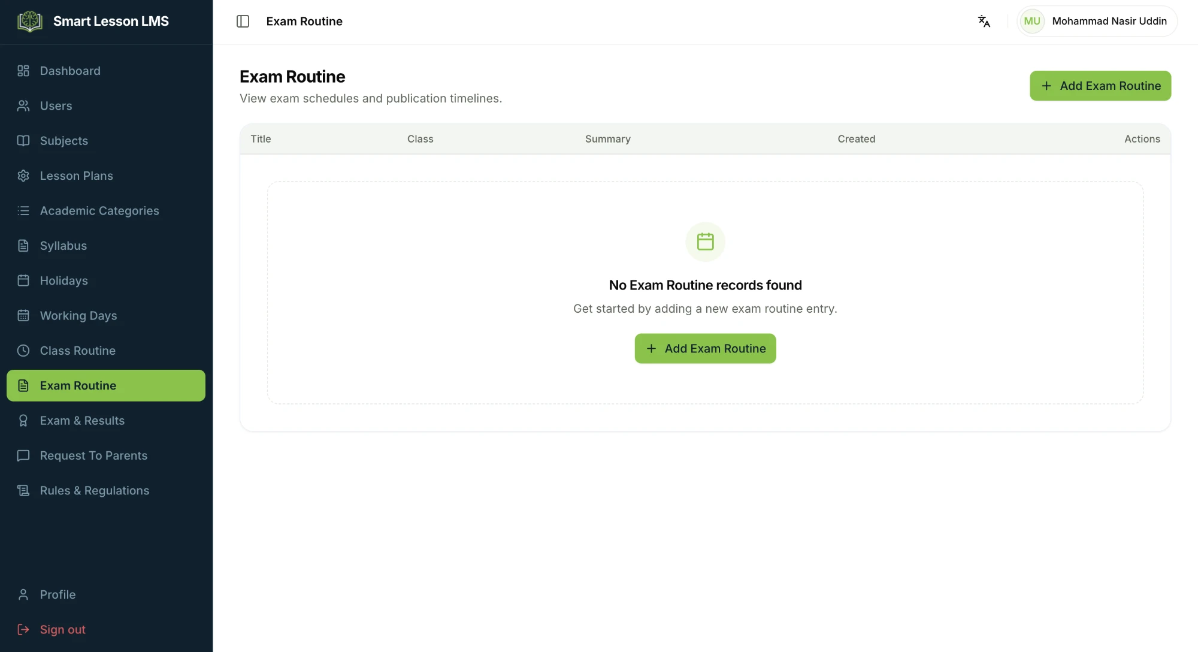Click the Subjects book icon
Viewport: 1198px width, 652px height.
pos(23,141)
